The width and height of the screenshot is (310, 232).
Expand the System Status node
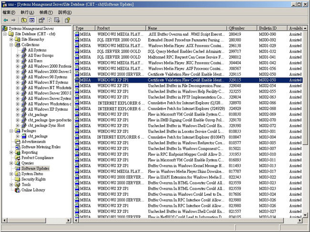pyautogui.click(x=11, y=174)
